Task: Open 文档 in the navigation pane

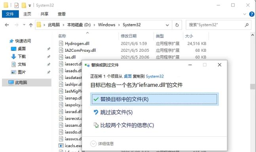Action: (22, 64)
